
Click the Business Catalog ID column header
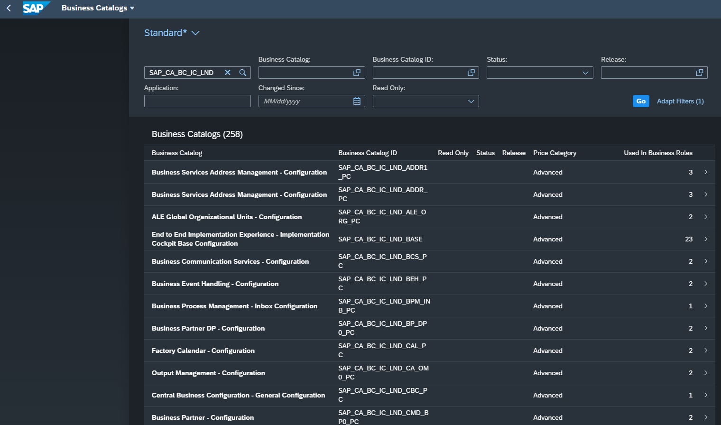(x=368, y=153)
